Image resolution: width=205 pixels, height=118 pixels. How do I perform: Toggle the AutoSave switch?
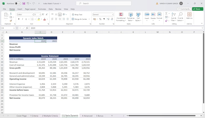[18, 4]
